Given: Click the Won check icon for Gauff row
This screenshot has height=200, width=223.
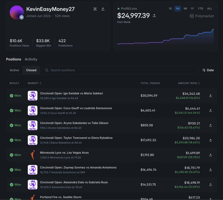Looking at the screenshot, I should point(11,110).
